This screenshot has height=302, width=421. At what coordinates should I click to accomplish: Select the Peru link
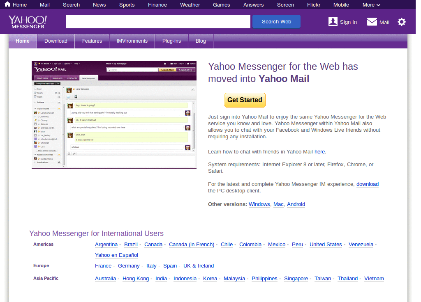(298, 245)
